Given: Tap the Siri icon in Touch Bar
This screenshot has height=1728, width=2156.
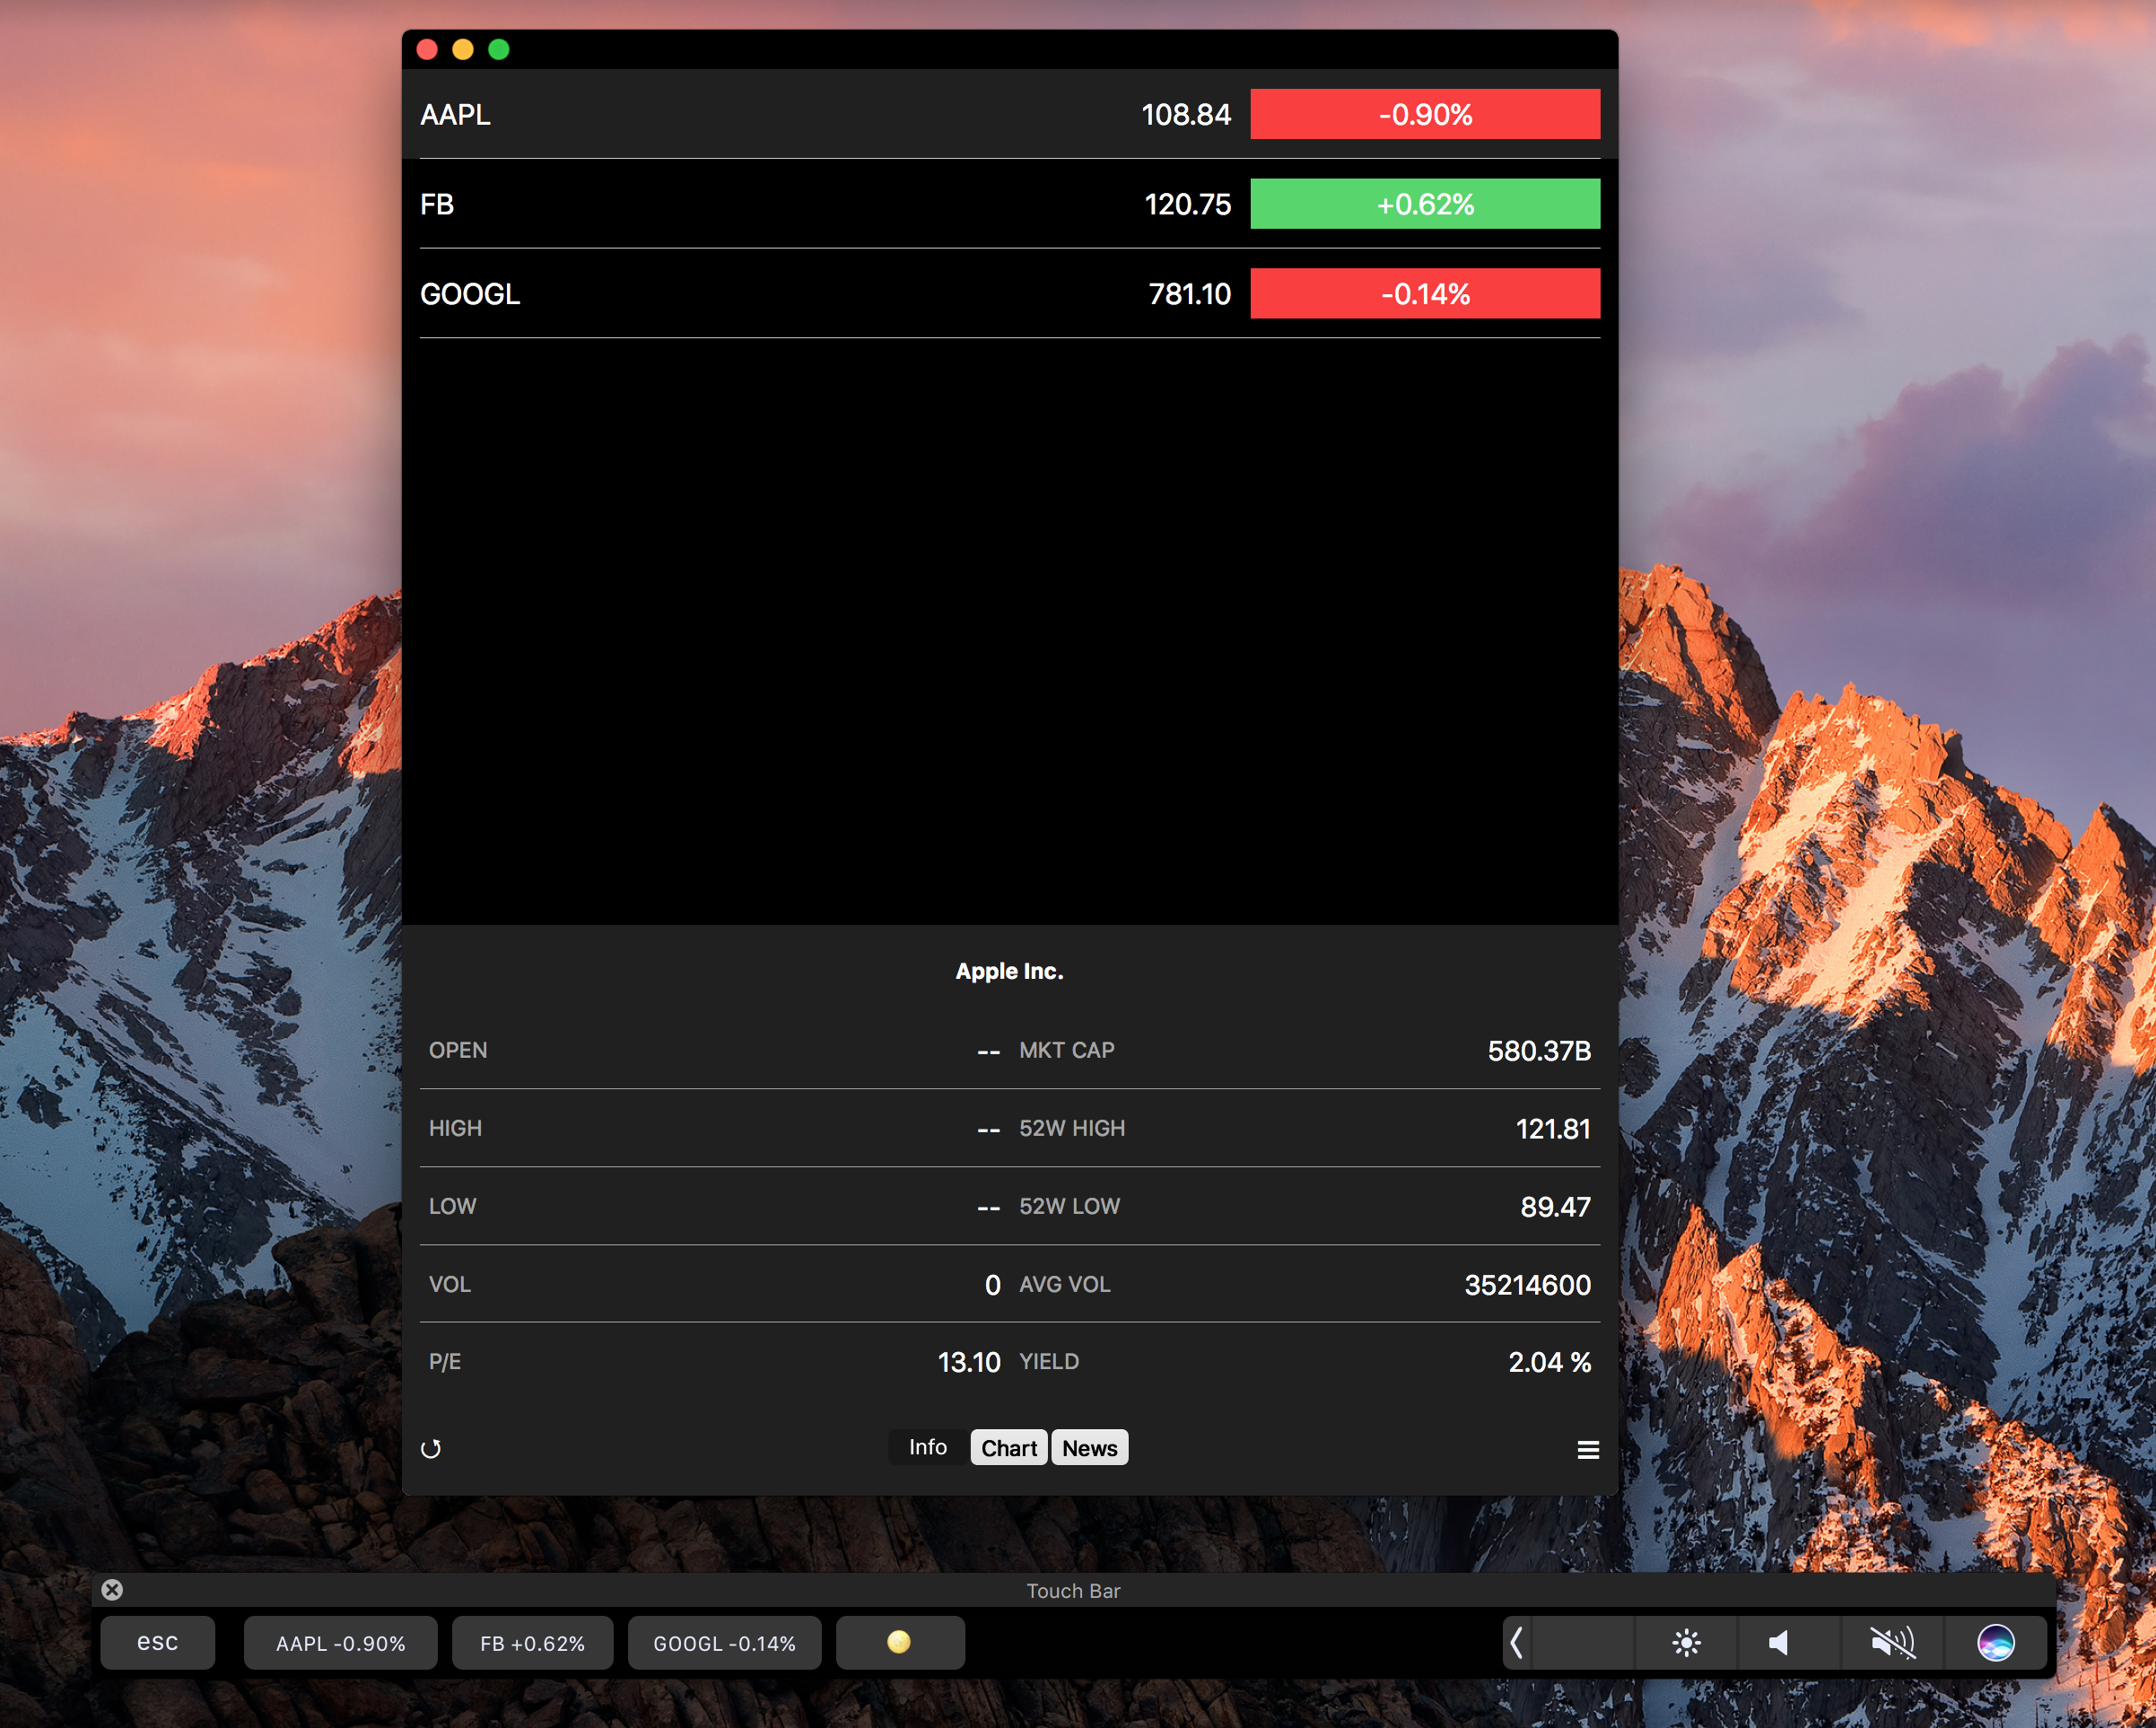Looking at the screenshot, I should pyautogui.click(x=1995, y=1642).
